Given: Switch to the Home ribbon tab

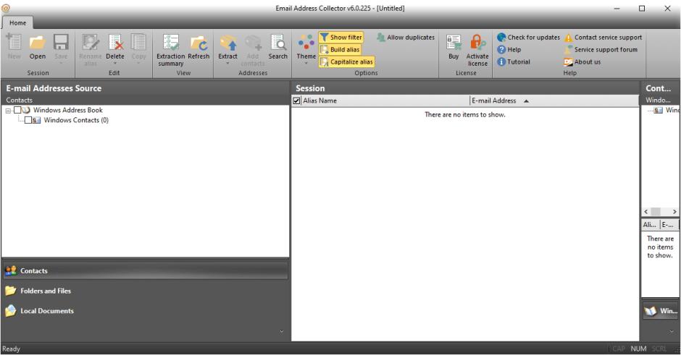Looking at the screenshot, I should (18, 23).
